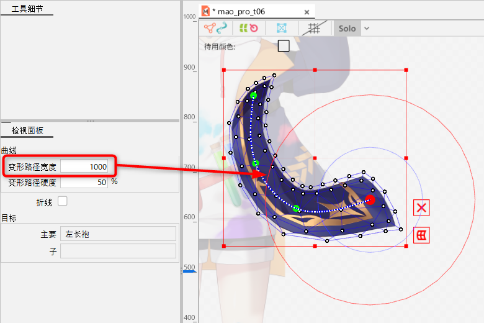This screenshot has height=323, width=484.
Task: Click the red X box beside the canvas
Action: coord(422,207)
